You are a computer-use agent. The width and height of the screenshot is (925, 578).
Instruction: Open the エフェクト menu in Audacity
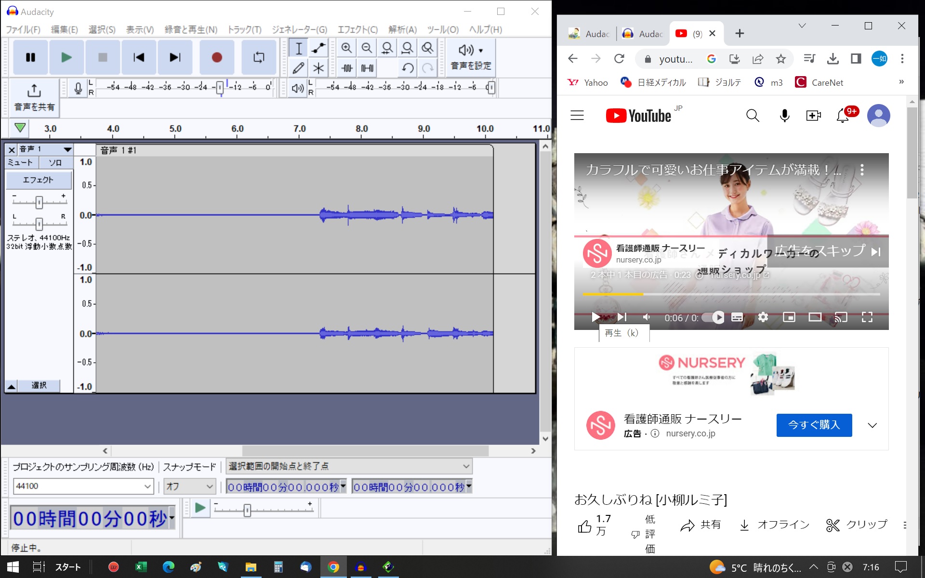357,29
